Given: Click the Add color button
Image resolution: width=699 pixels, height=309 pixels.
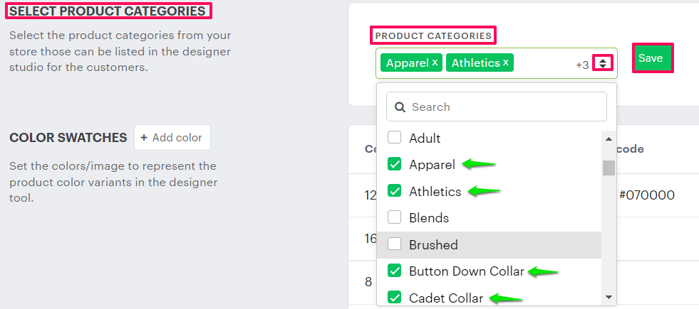Looking at the screenshot, I should (x=172, y=138).
